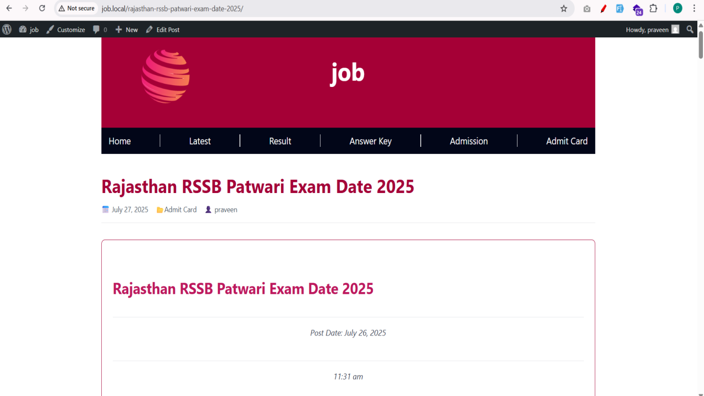Screen dimensions: 704x396
Task: Click the WordPress logo in admin bar
Action: pyautogui.click(x=7, y=30)
